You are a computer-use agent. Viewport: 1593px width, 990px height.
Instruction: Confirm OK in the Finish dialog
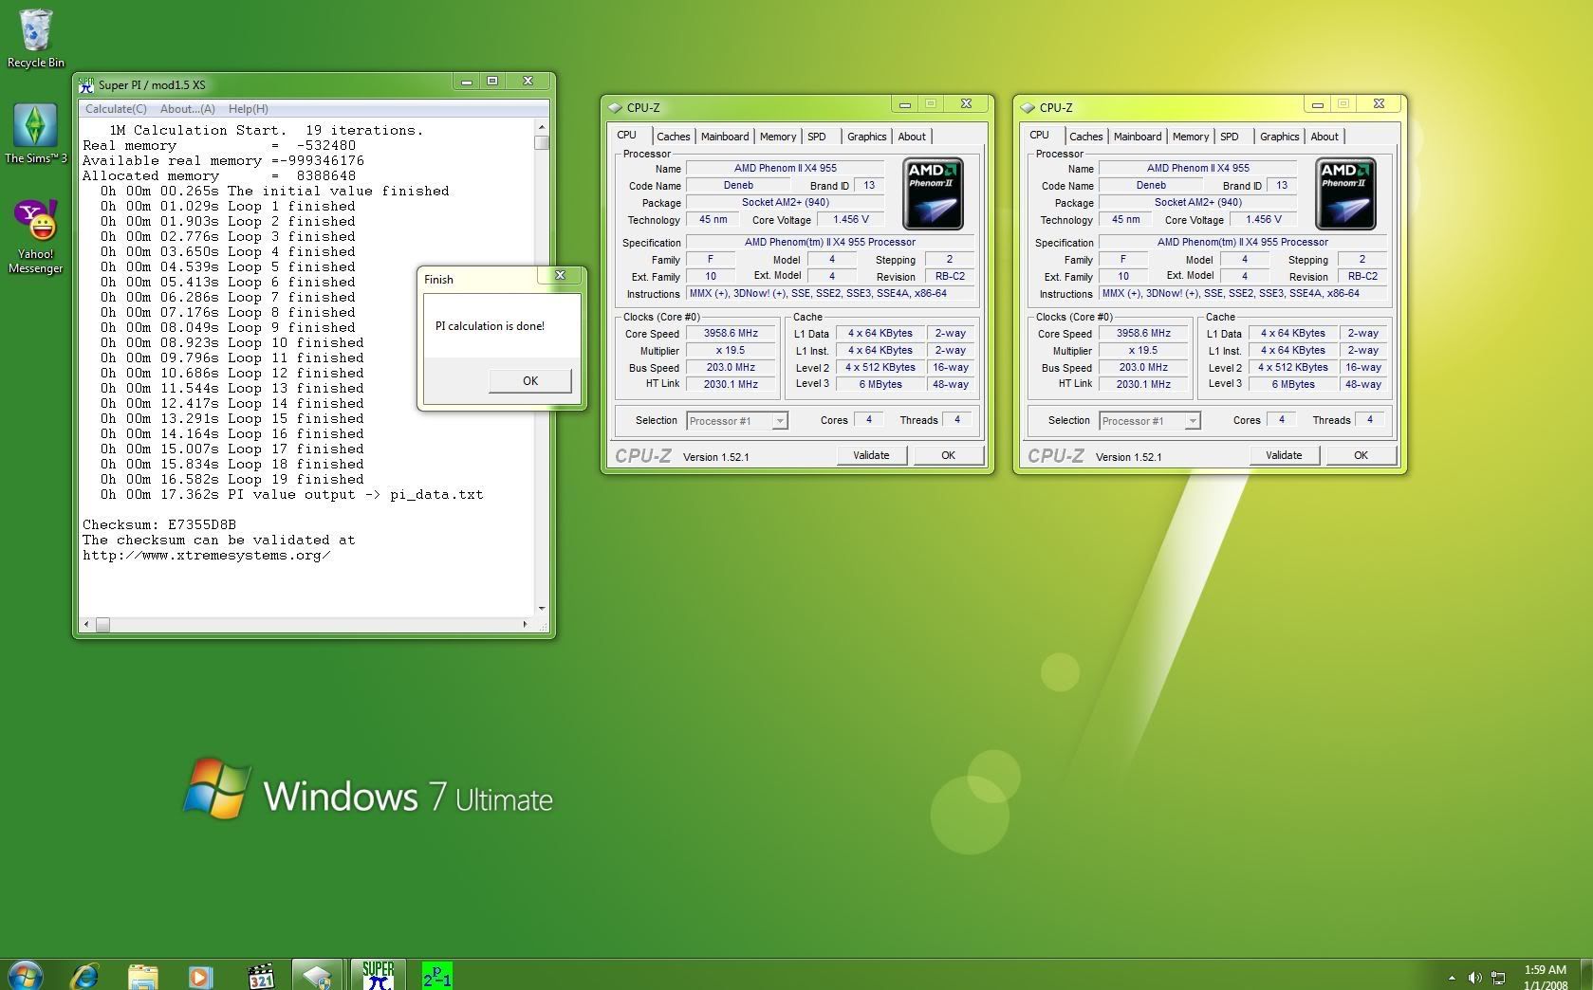coord(529,380)
